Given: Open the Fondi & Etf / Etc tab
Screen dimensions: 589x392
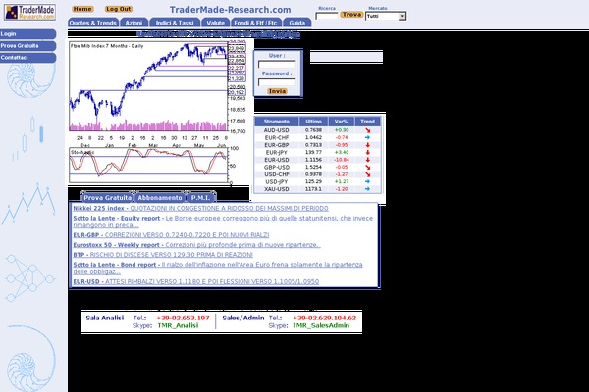Looking at the screenshot, I should (x=256, y=23).
